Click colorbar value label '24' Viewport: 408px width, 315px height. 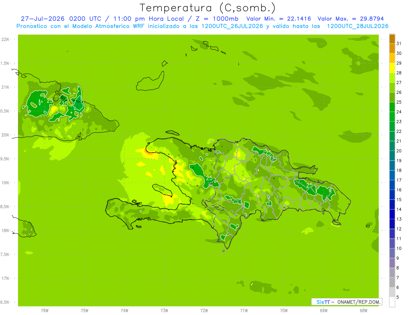click(x=399, y=112)
